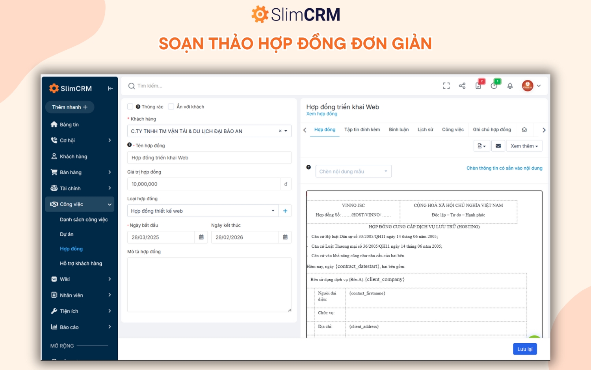Check the Thùng rác checkbox

[x=130, y=106]
